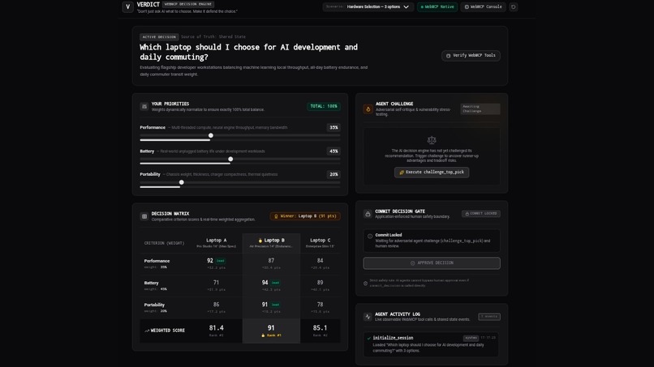This screenshot has width=654, height=367.
Task: Open the Scenario Hardware Selection dropdown
Action: point(368,6)
